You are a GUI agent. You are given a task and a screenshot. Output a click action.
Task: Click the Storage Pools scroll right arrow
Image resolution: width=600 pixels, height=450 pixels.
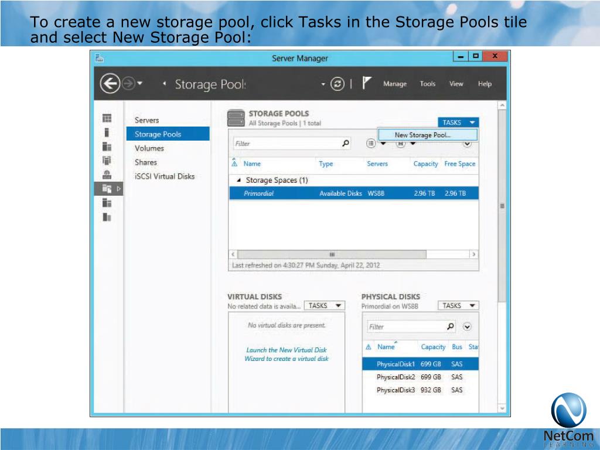[x=473, y=254]
